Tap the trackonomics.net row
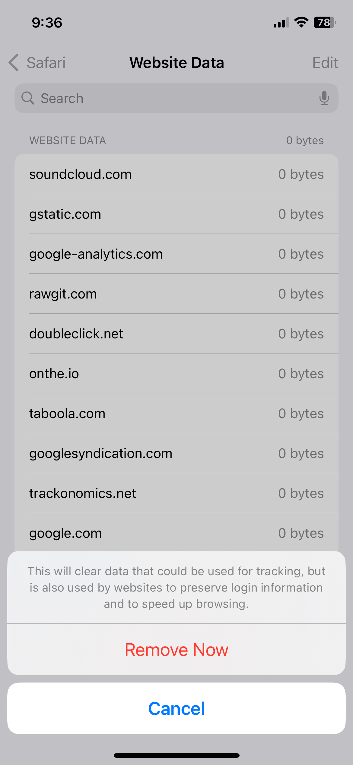This screenshot has height=765, width=353. (x=176, y=493)
